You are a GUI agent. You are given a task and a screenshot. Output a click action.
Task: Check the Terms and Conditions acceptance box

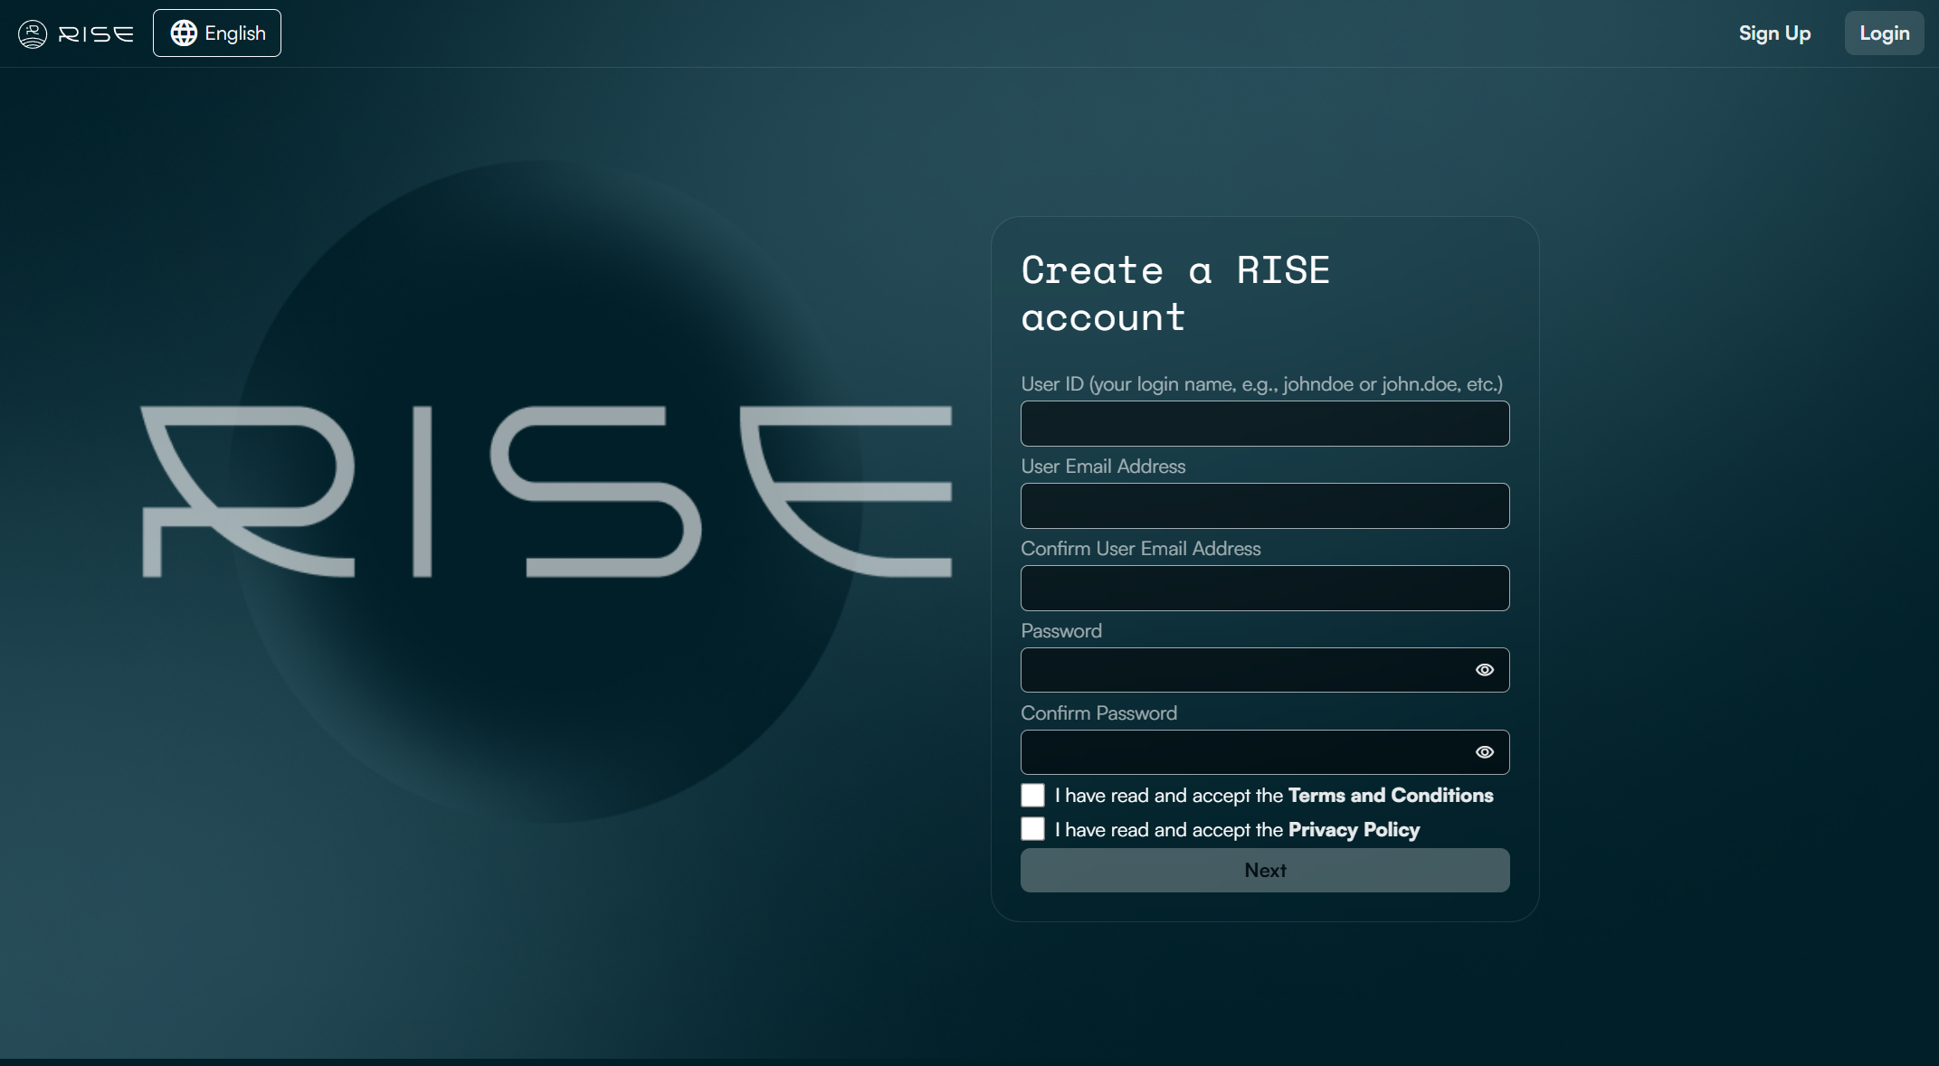tap(1032, 795)
